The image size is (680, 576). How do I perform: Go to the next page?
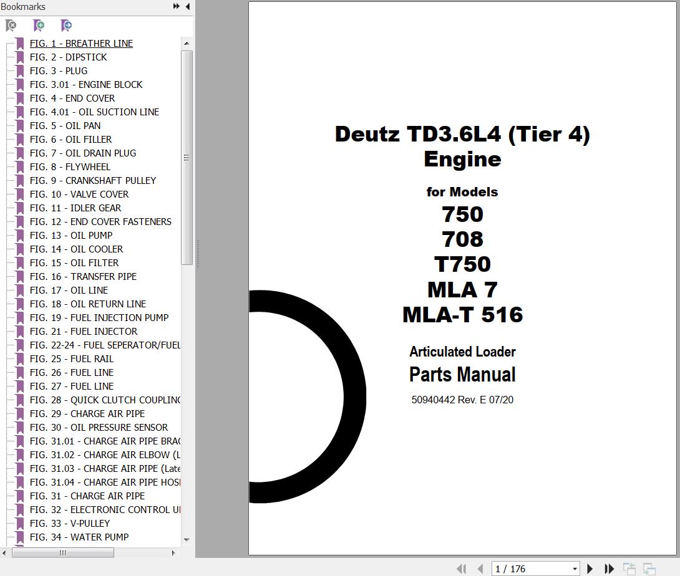[590, 569]
